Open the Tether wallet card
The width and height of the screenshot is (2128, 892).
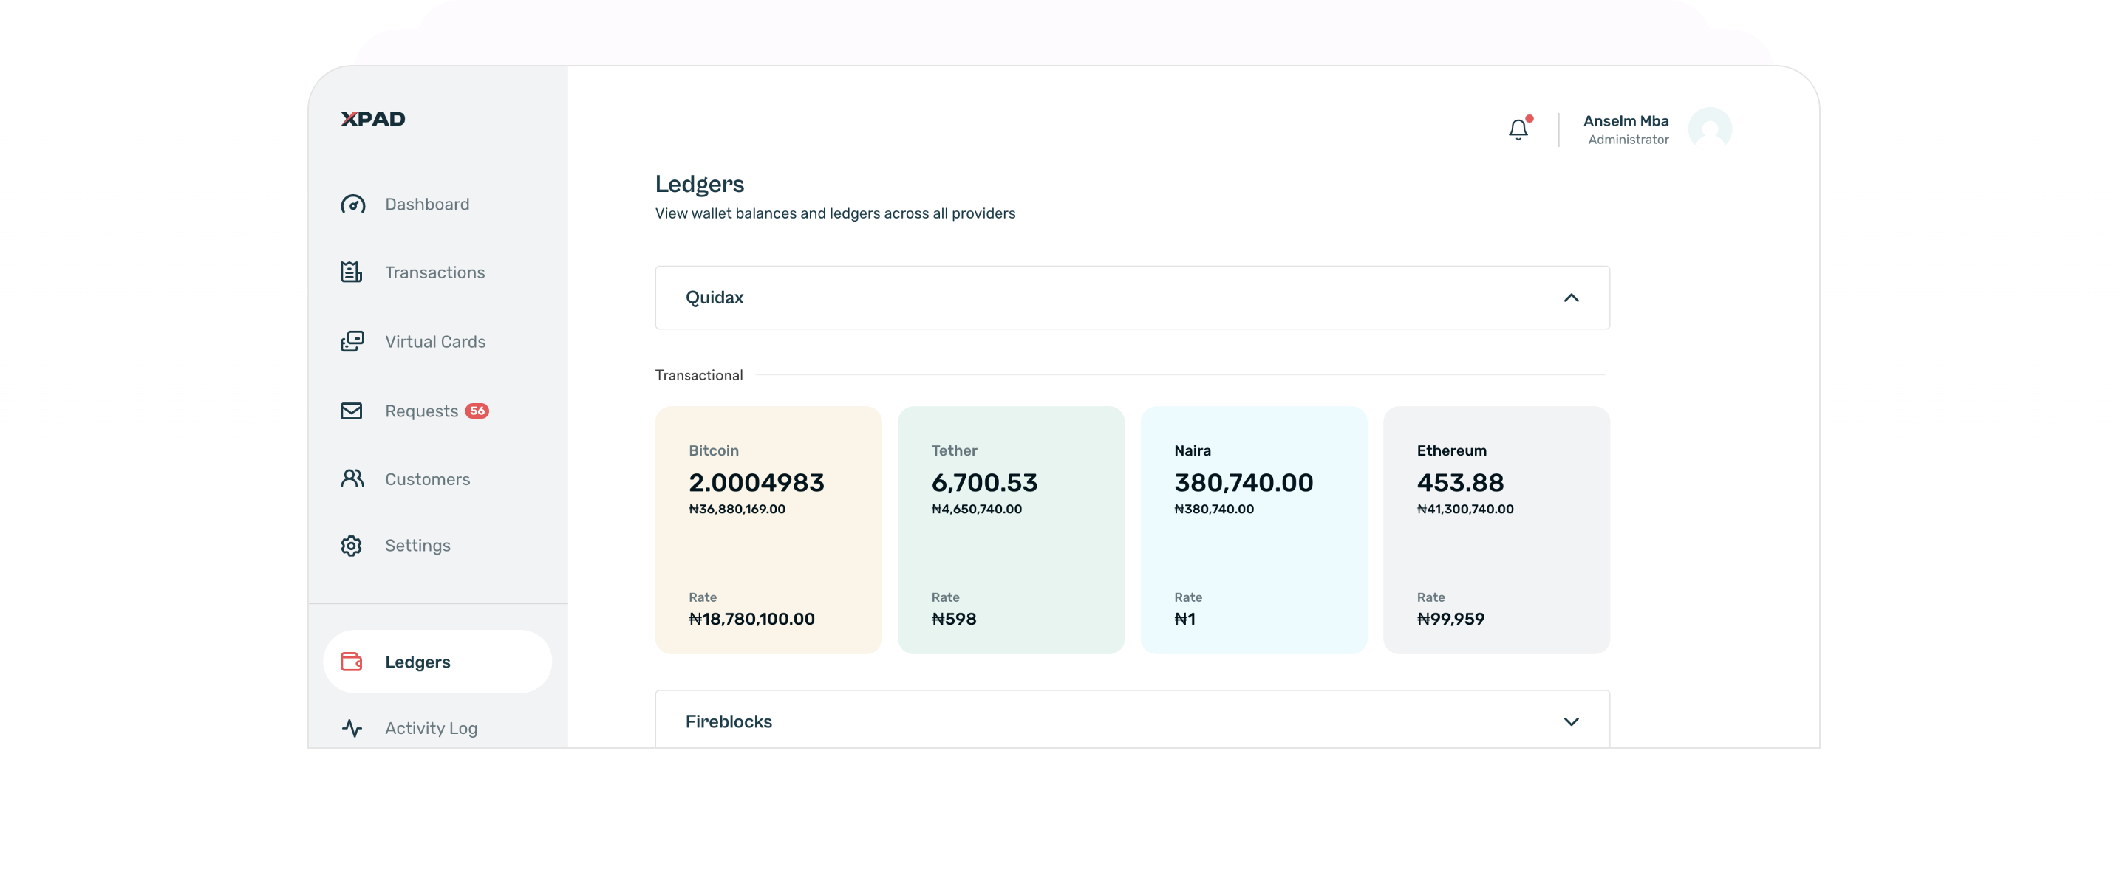coord(1011,529)
